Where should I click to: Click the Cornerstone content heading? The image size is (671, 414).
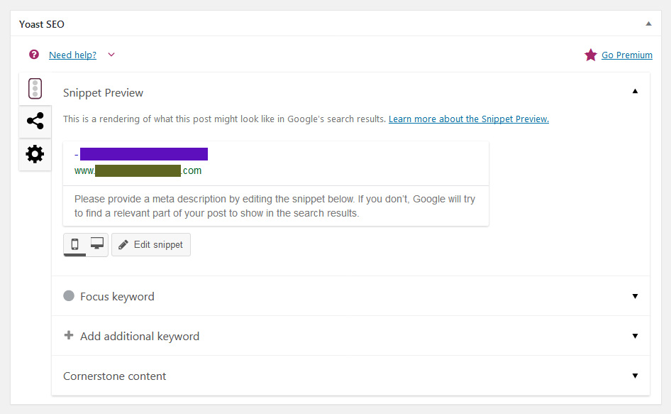pyautogui.click(x=115, y=376)
